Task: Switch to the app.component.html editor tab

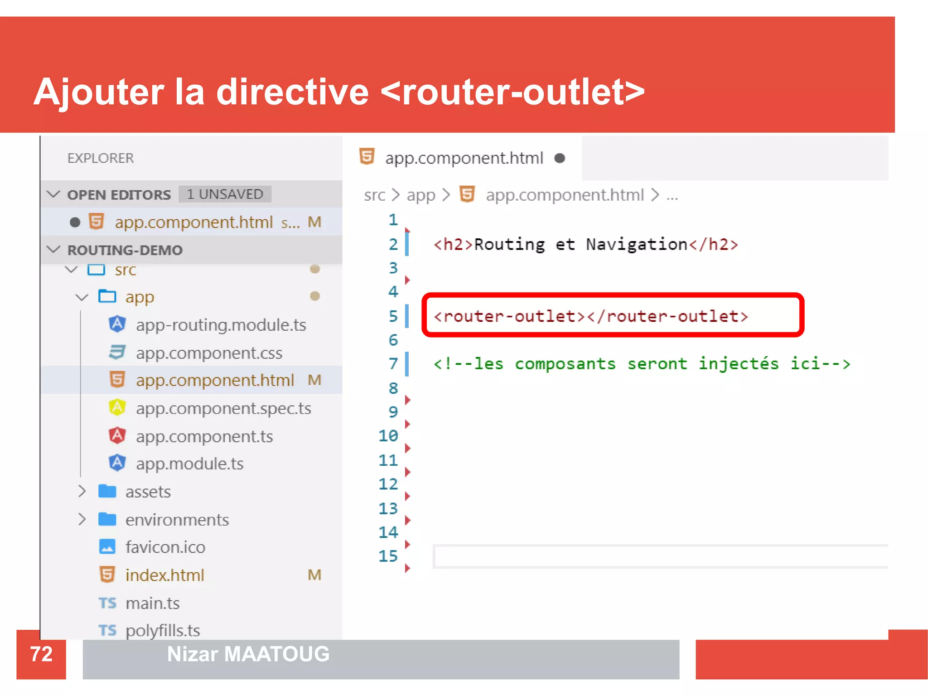Action: [x=462, y=158]
